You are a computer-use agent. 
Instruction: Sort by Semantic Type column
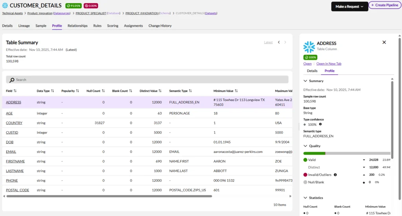click(x=190, y=91)
